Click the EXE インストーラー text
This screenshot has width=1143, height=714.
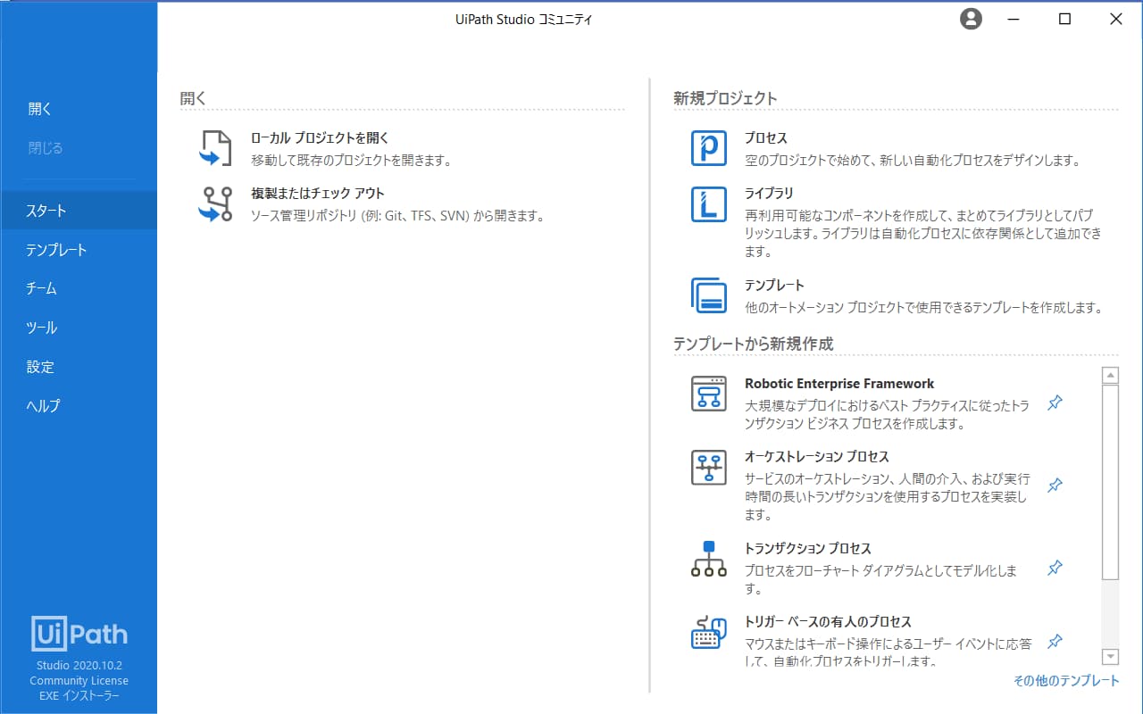point(79,696)
